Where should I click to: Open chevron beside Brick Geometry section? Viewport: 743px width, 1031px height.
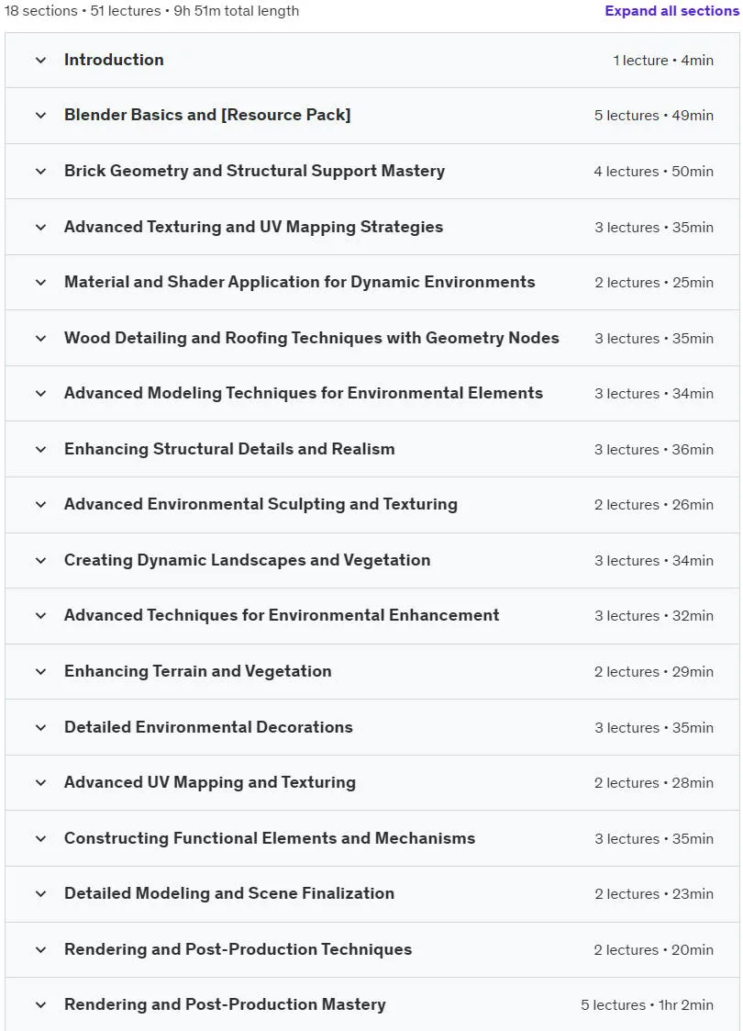[x=40, y=171]
